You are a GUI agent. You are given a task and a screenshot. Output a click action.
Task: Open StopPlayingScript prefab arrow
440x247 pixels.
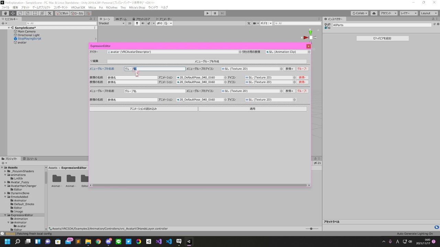[96, 39]
